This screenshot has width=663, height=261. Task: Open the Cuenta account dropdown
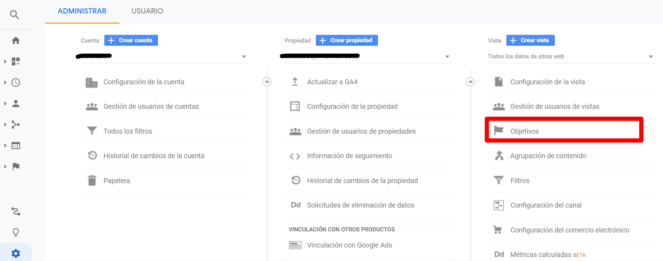pos(165,56)
